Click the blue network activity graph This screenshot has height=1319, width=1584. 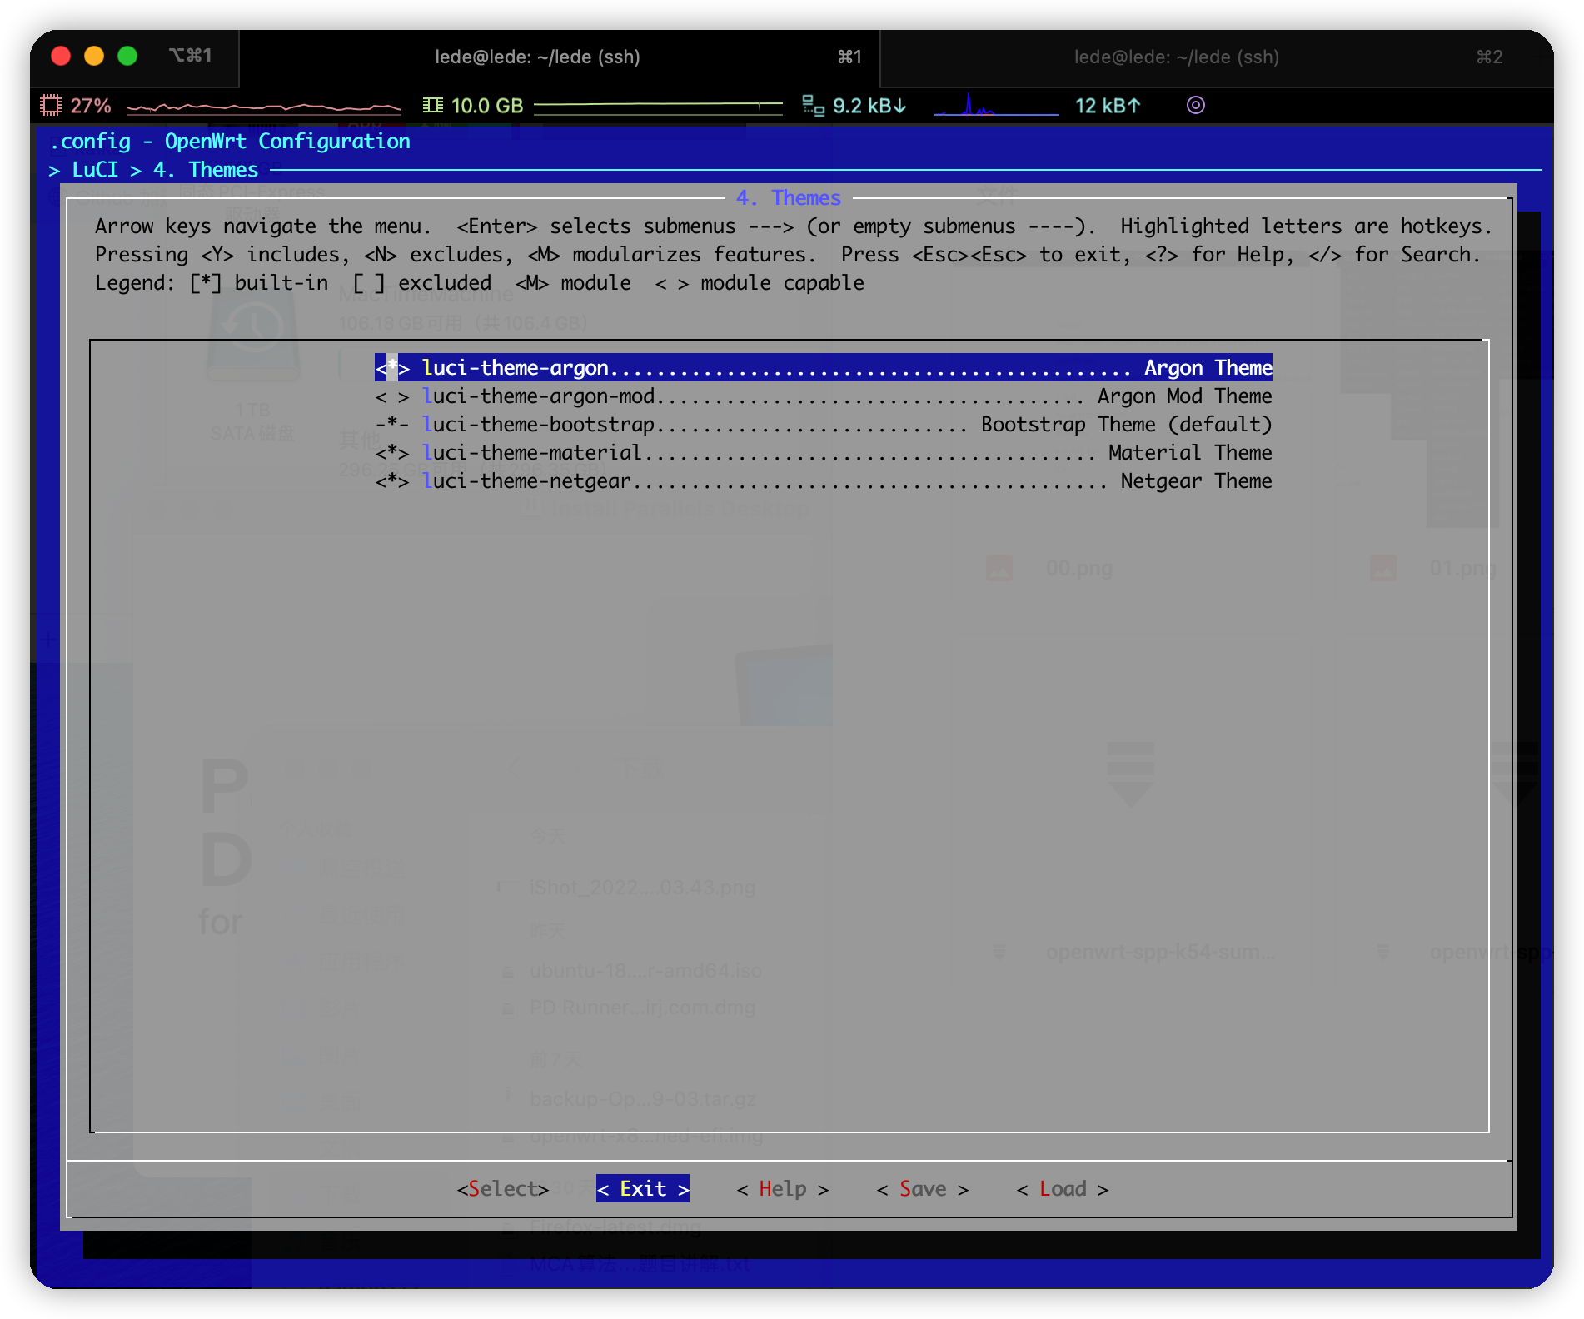point(996,105)
